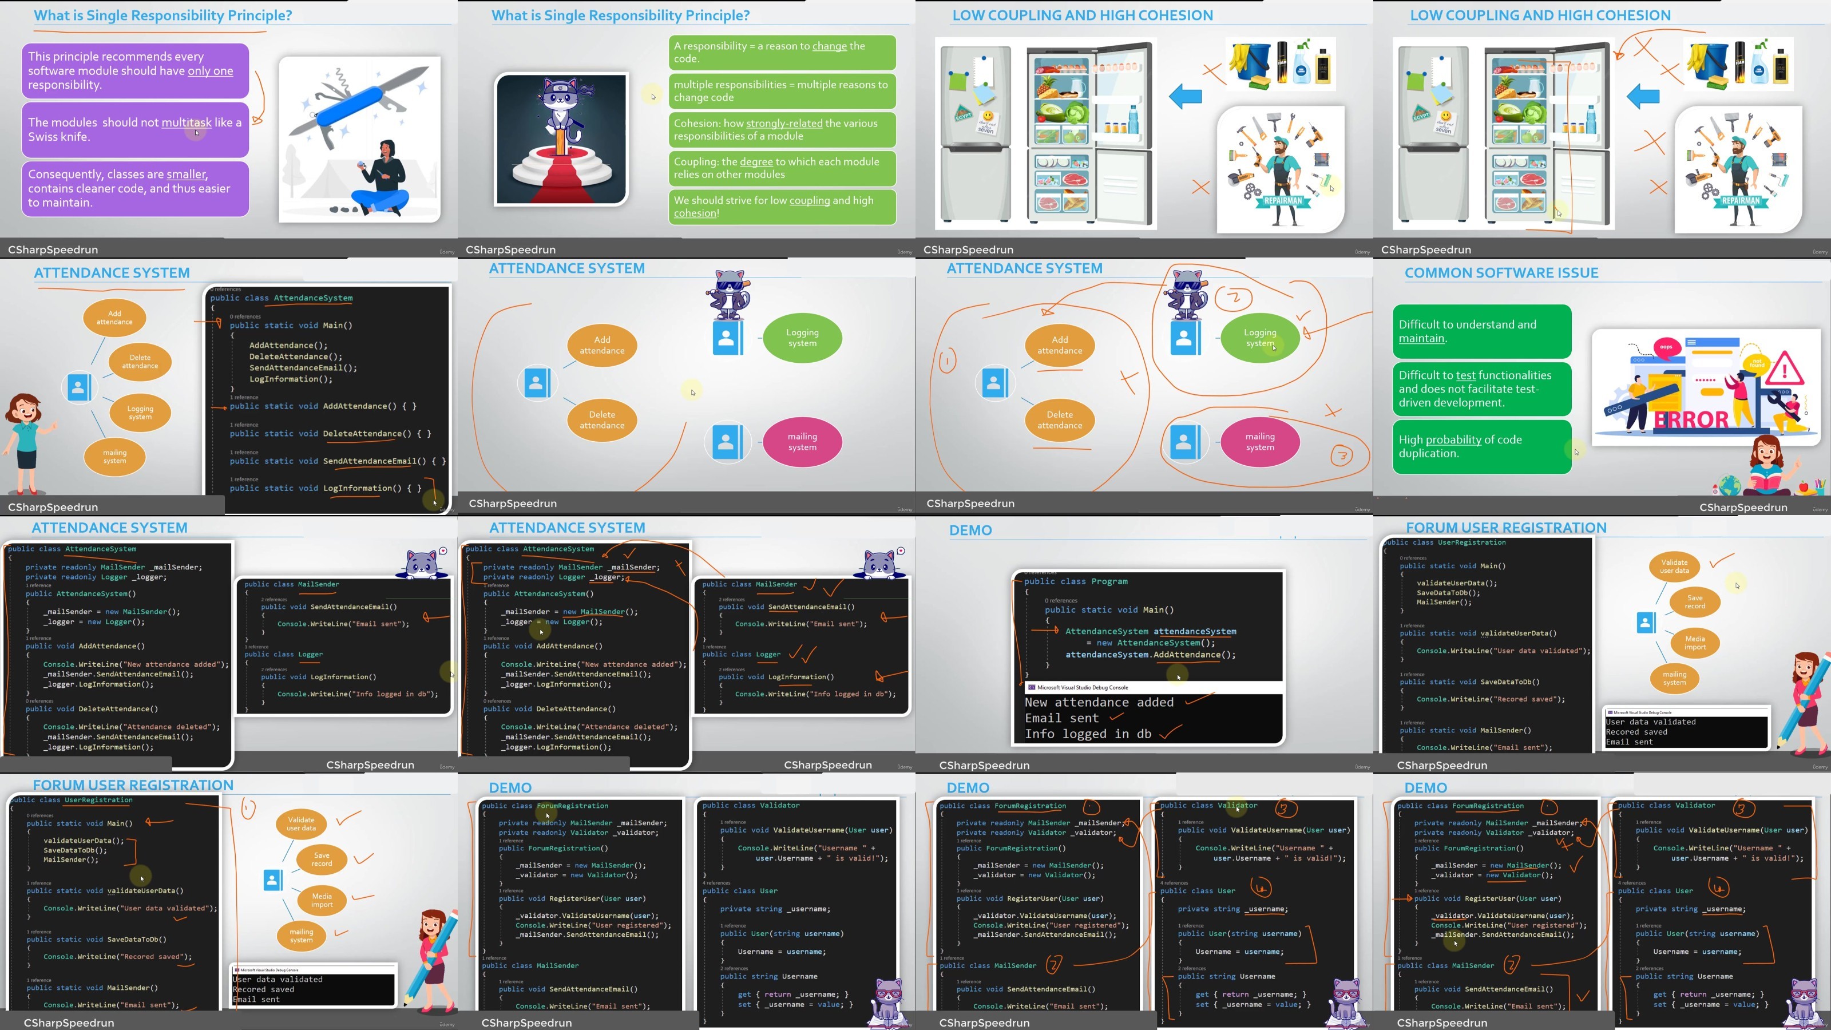Select 'A responsibility = a reason to change the code.'

782,52
